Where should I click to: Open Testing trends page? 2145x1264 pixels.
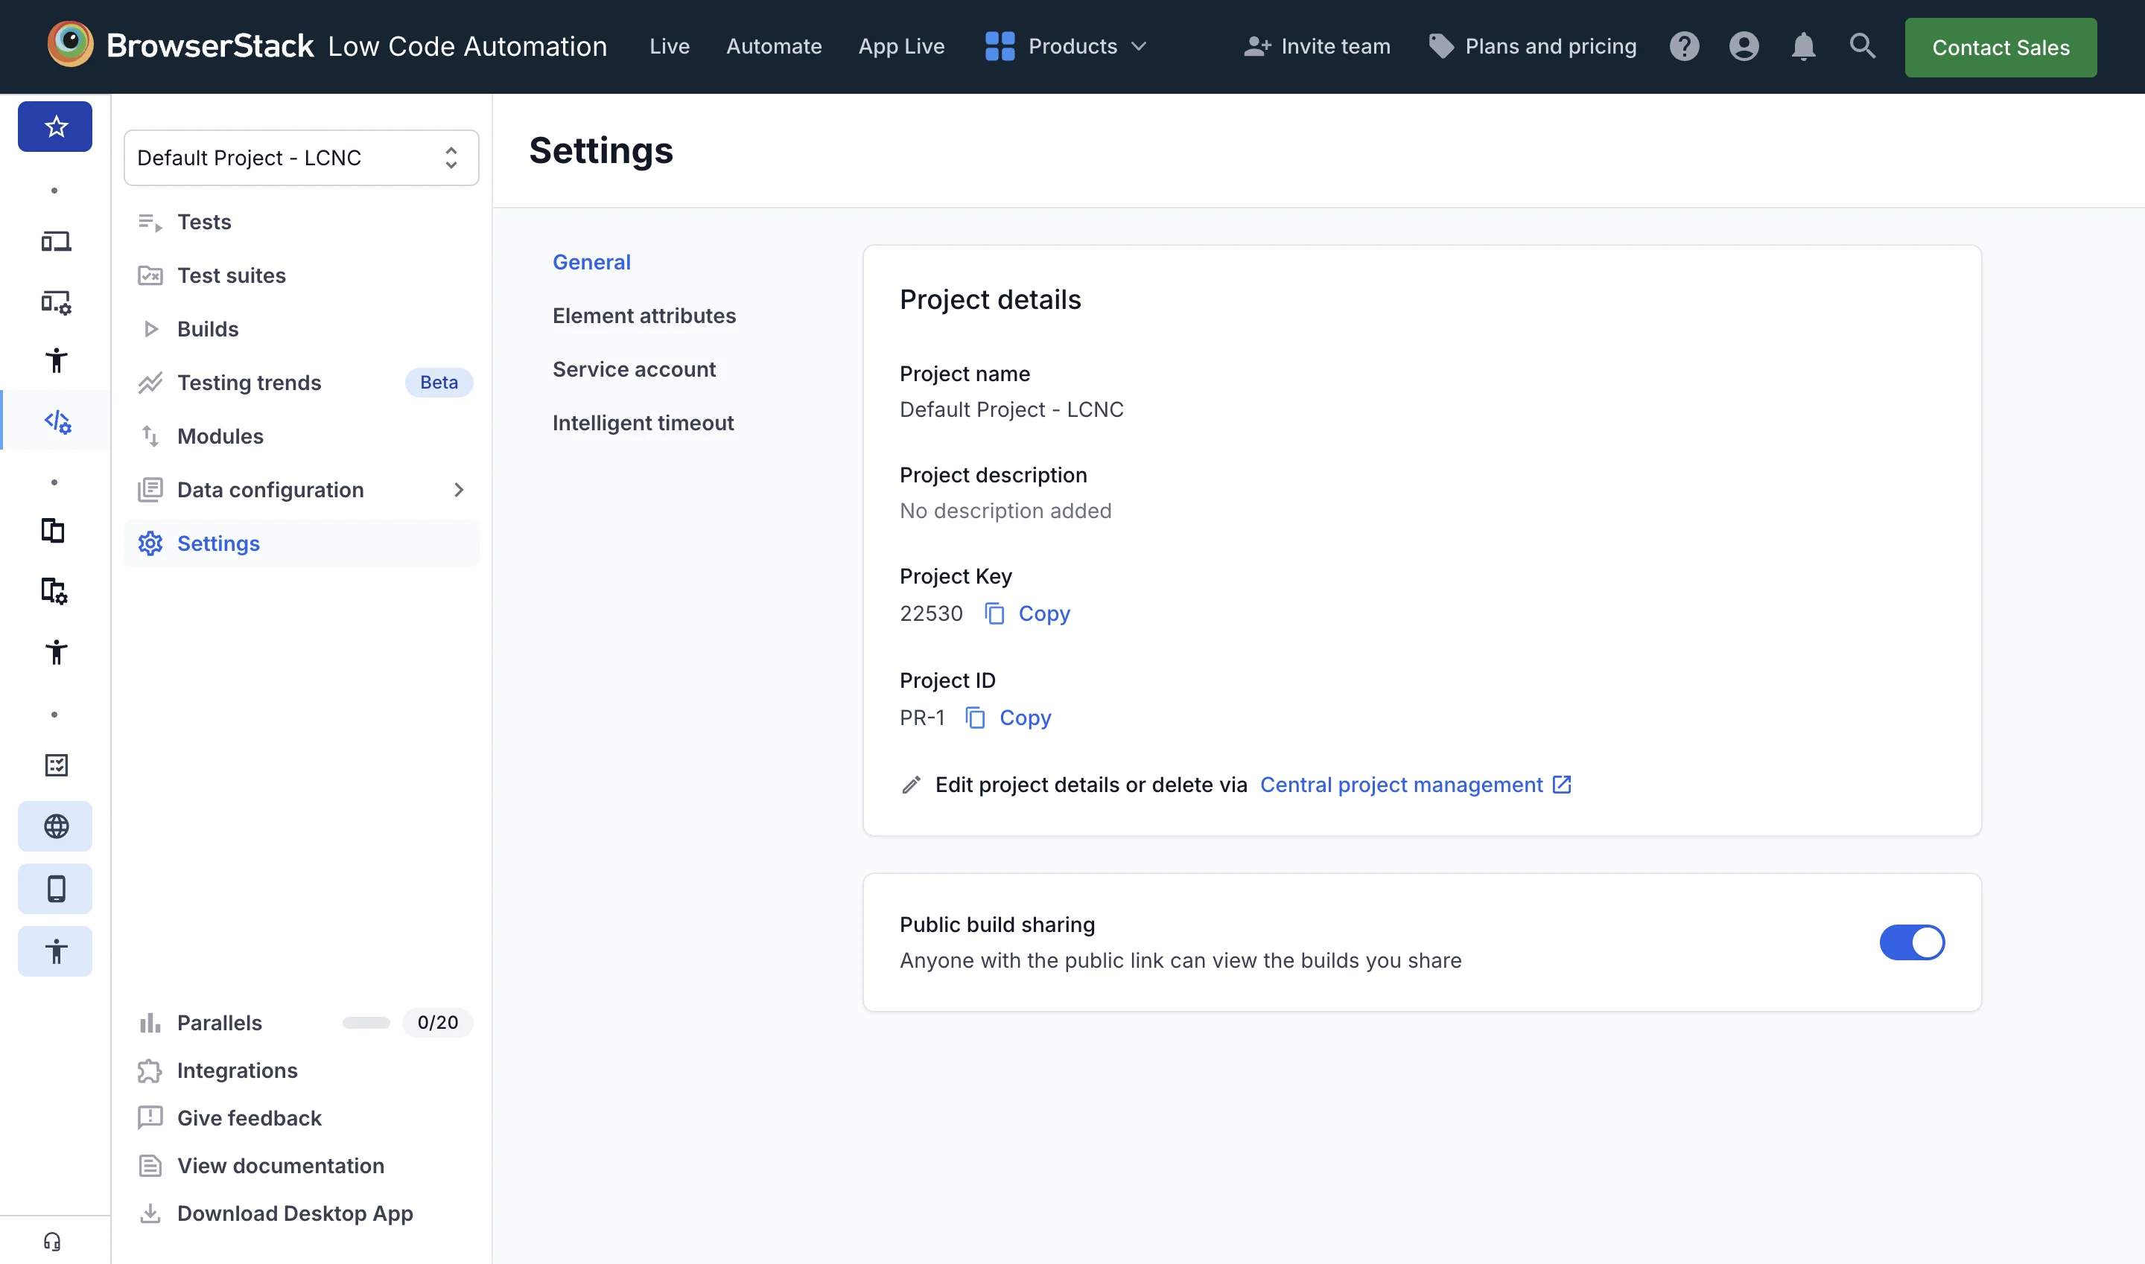tap(301, 383)
